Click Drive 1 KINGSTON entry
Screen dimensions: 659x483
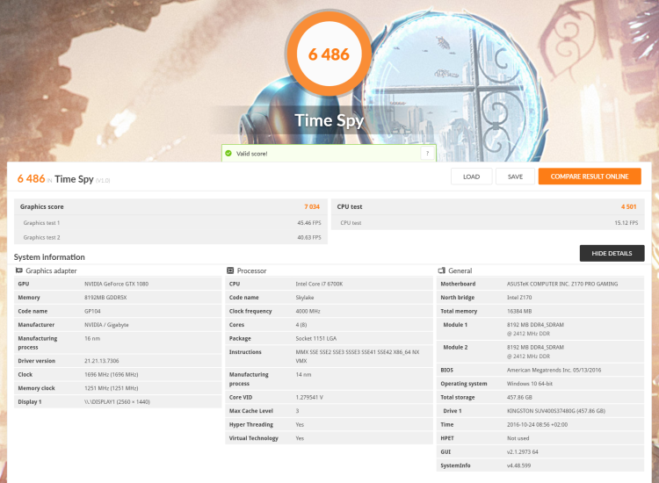click(556, 411)
